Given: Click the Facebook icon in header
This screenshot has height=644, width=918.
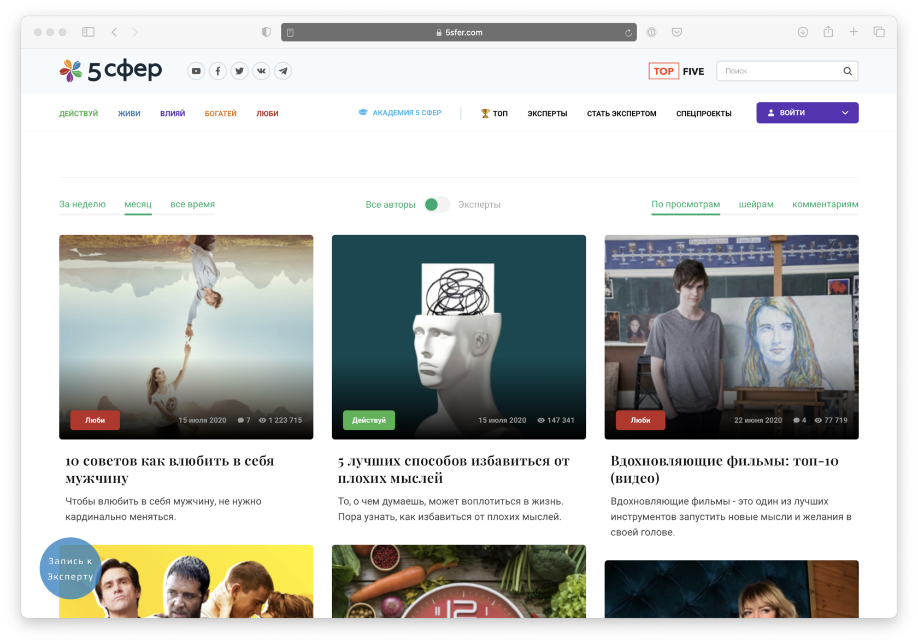Looking at the screenshot, I should [217, 71].
